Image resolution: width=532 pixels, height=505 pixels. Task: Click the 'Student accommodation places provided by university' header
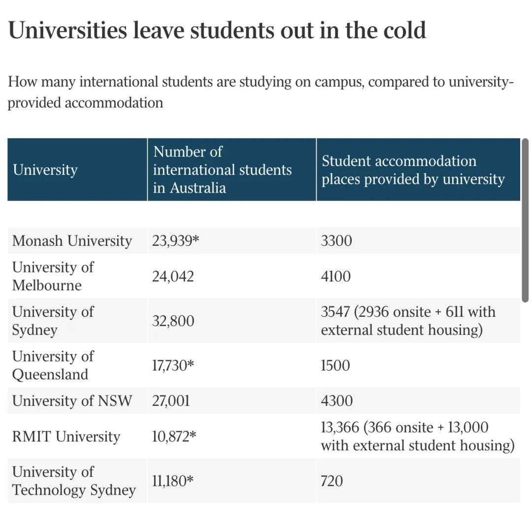tap(413, 170)
